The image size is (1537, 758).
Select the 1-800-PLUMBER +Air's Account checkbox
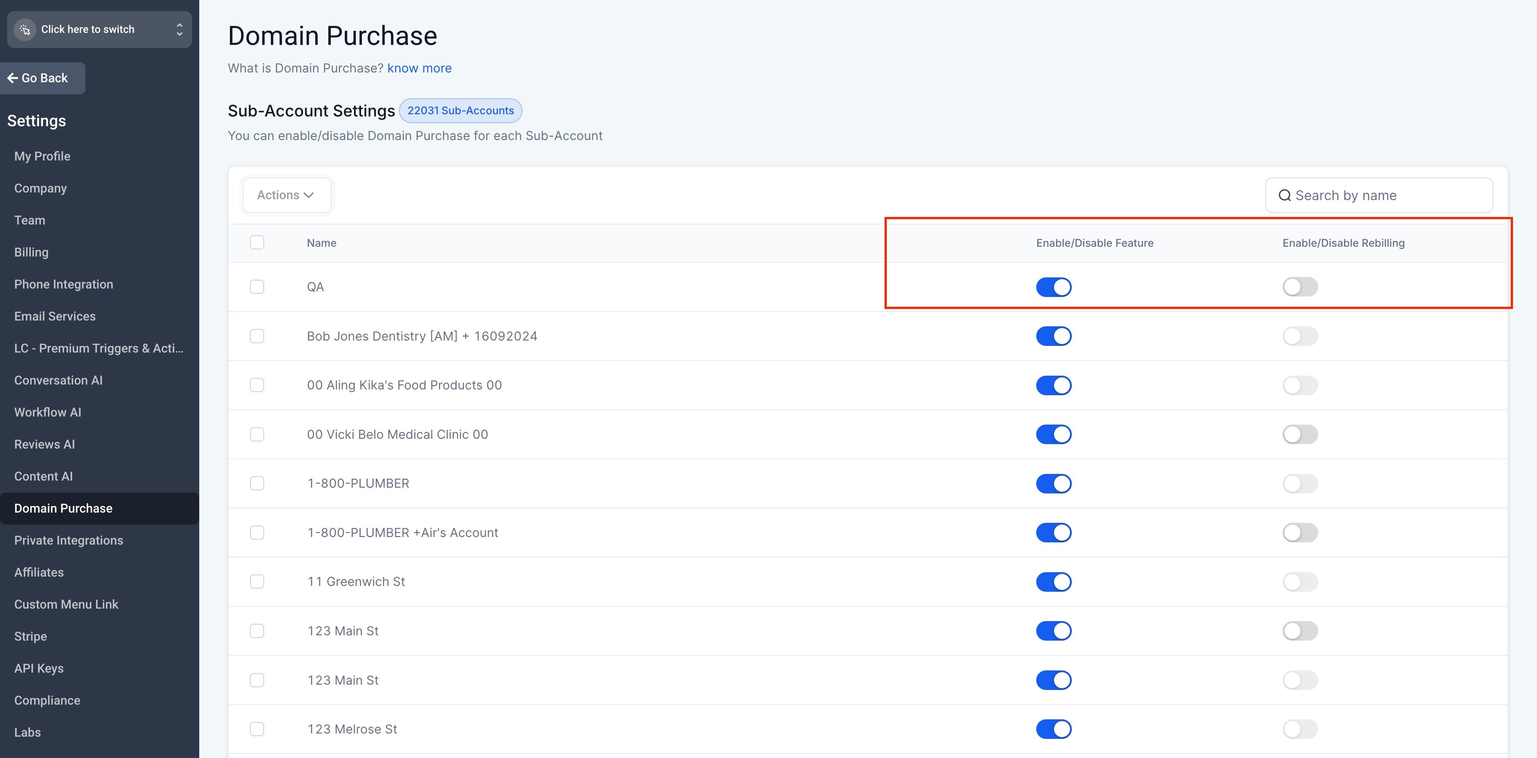[257, 533]
